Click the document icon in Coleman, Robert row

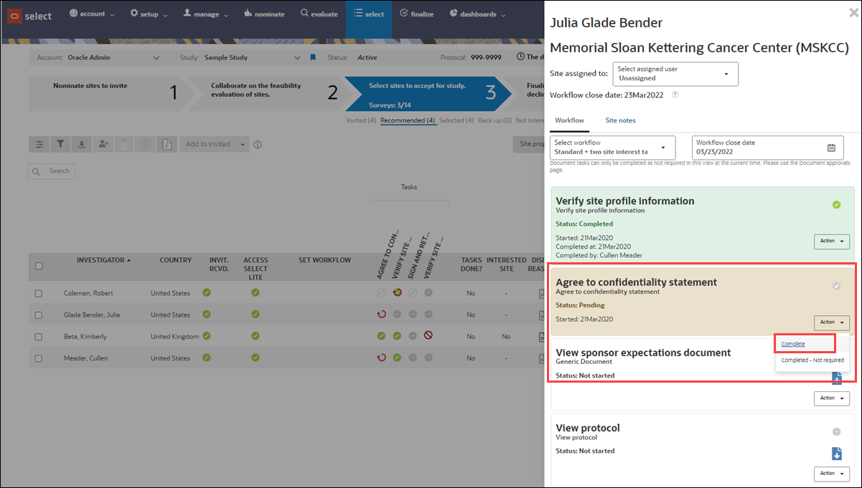coord(541,293)
